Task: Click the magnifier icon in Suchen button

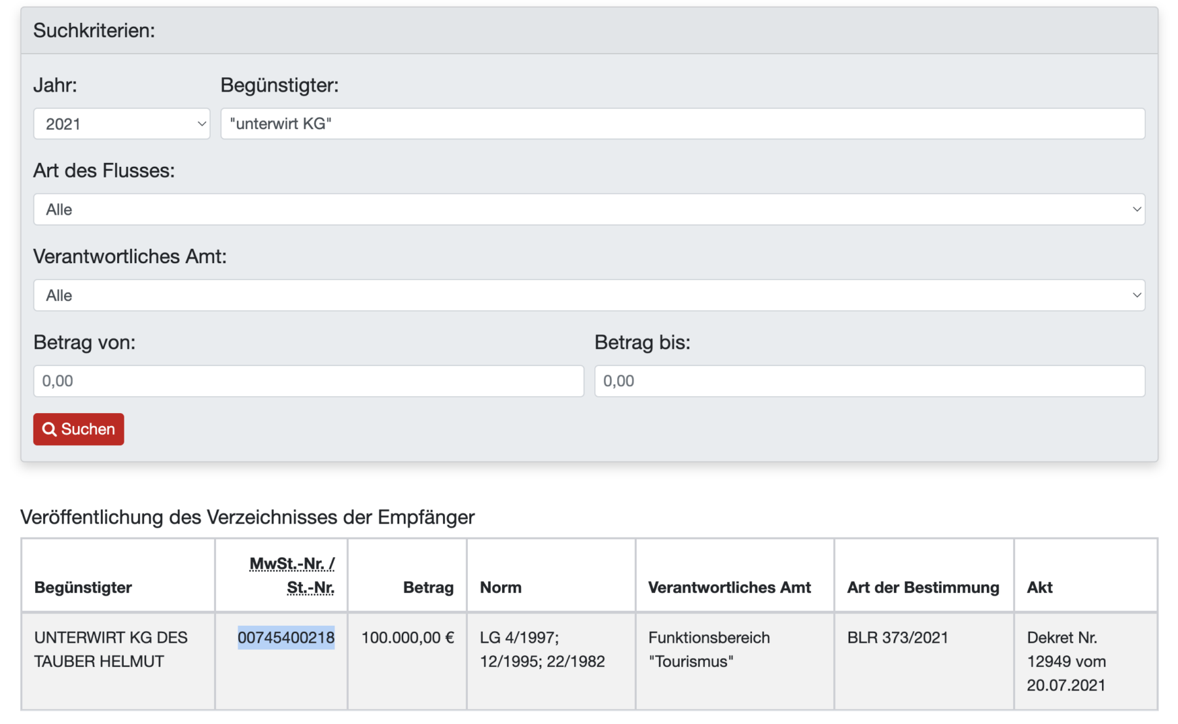Action: [49, 429]
